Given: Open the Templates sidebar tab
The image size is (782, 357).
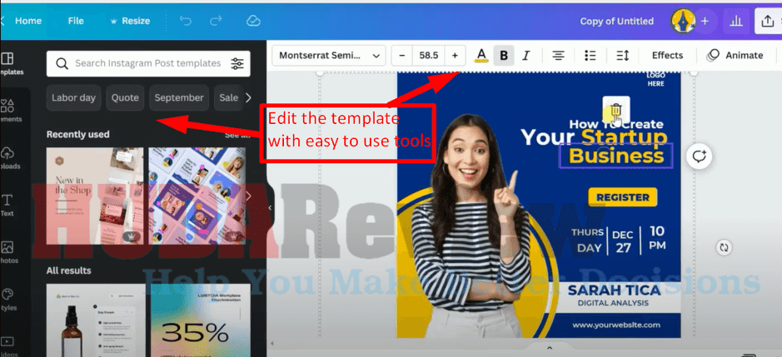Looking at the screenshot, I should 9,63.
